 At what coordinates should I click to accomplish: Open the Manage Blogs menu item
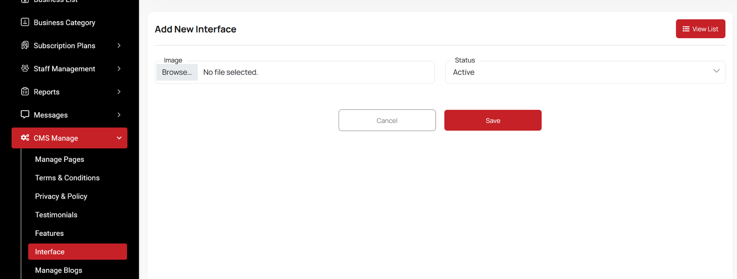tap(58, 270)
